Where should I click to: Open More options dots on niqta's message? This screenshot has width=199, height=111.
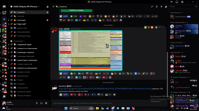[163, 27]
